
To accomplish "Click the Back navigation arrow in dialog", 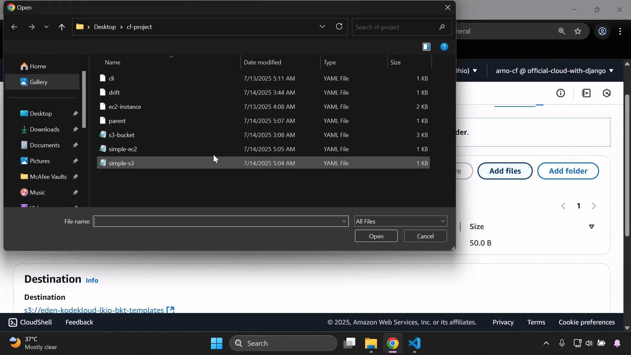I will [x=14, y=27].
